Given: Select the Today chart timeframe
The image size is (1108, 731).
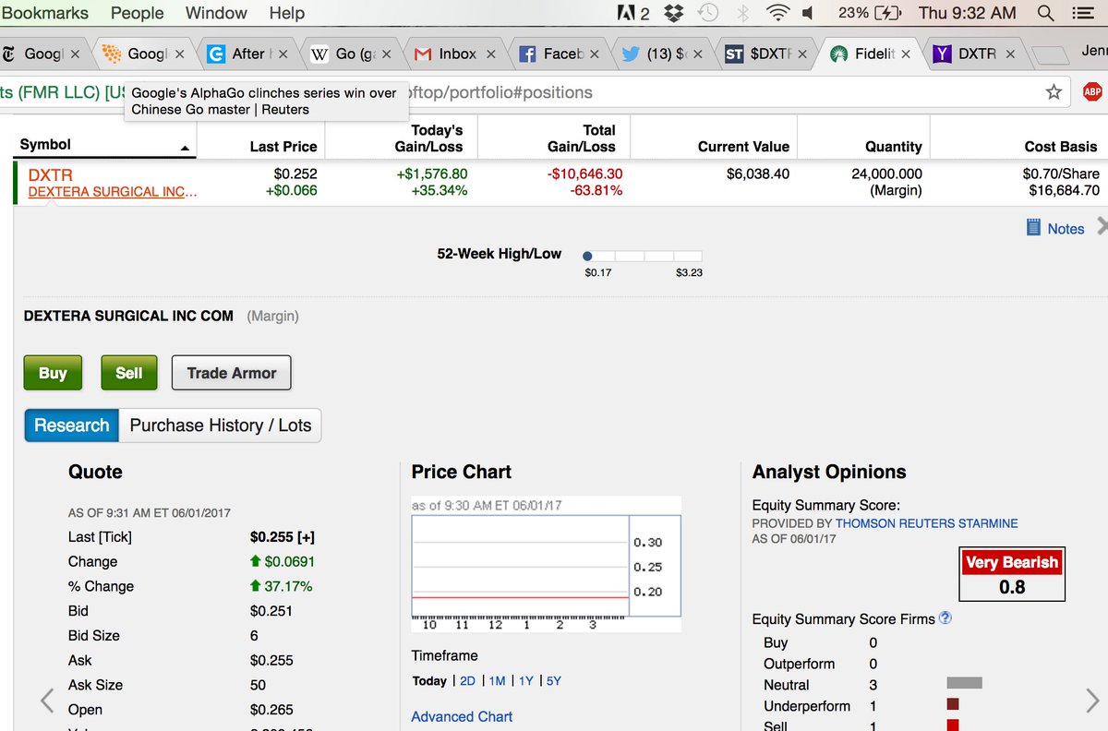Looking at the screenshot, I should tap(429, 681).
